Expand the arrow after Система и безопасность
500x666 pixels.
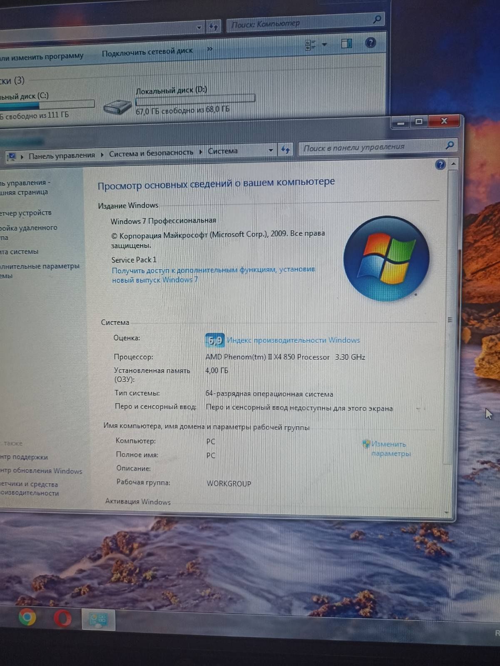(201, 152)
